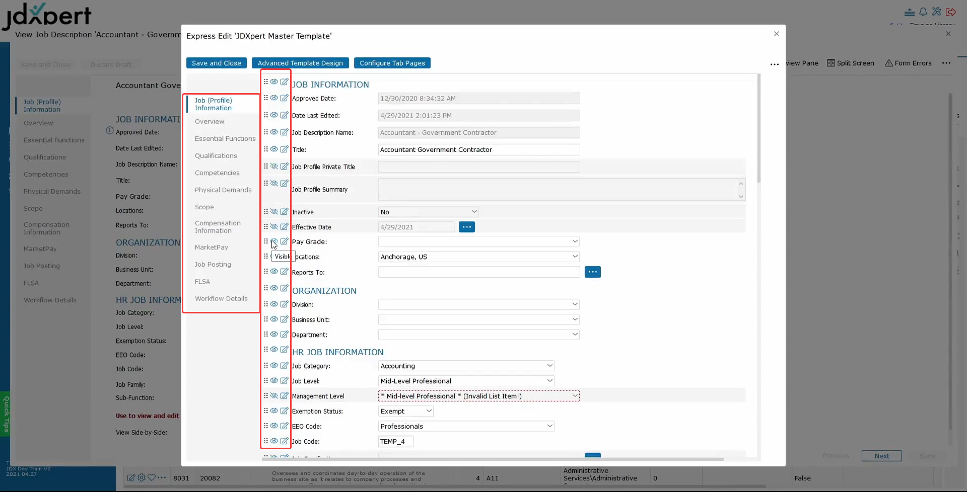Open Advanced Template Design

pos(300,63)
